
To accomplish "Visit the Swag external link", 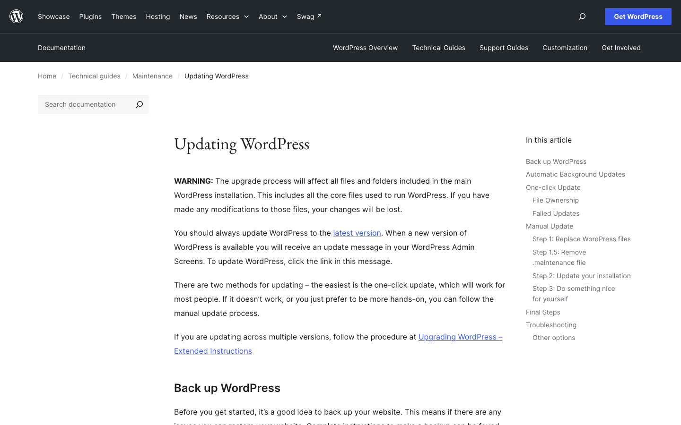I will [309, 17].
